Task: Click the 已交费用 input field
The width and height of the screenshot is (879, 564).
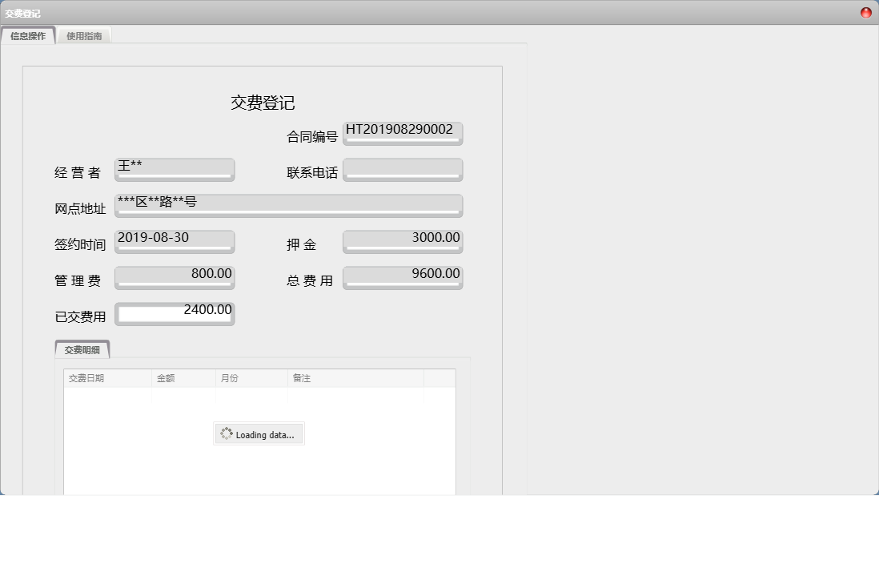Action: pos(175,312)
